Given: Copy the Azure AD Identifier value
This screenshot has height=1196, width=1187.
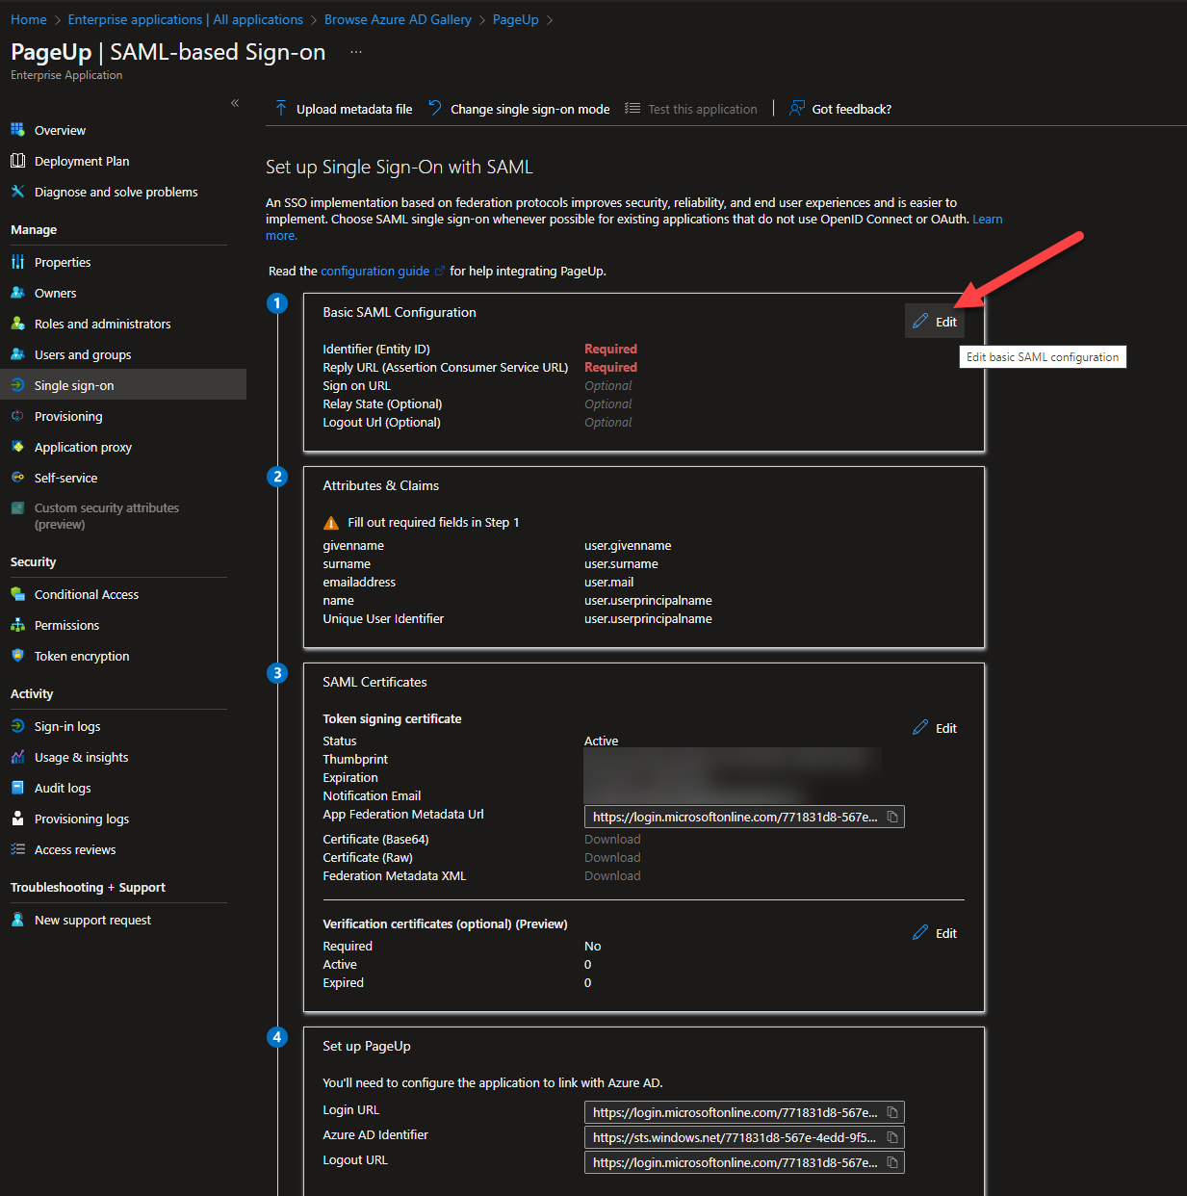Looking at the screenshot, I should 892,1137.
